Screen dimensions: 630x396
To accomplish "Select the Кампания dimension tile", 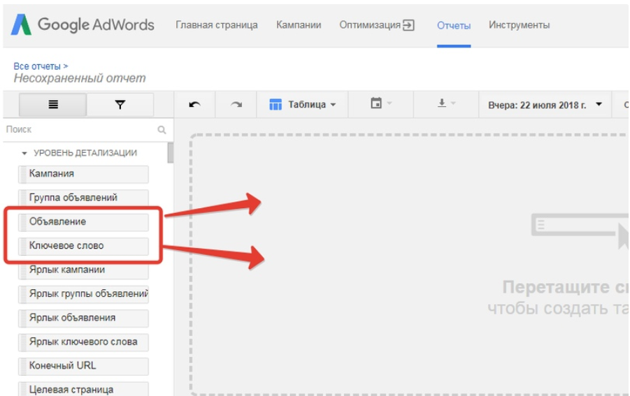I will point(84,174).
